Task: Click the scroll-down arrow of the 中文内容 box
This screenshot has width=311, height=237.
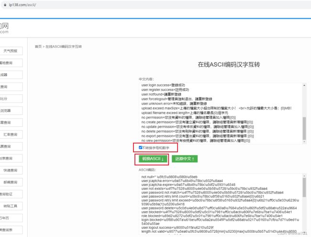Action: point(304,142)
